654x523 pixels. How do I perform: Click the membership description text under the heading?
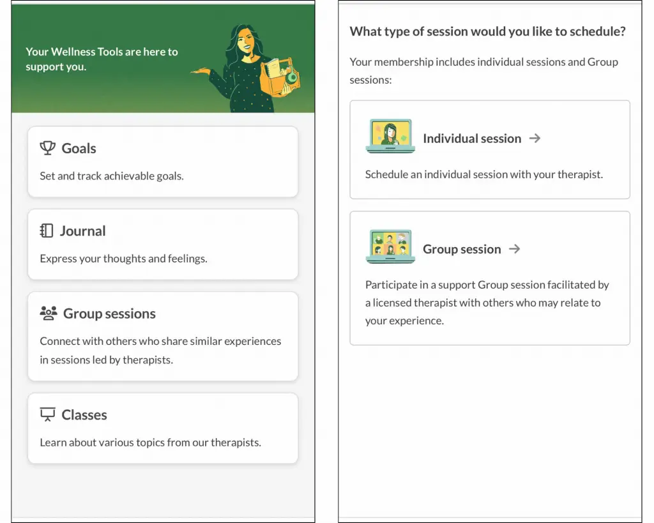[483, 70]
